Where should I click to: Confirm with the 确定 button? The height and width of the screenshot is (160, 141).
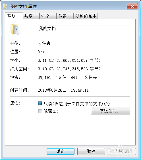click(61, 151)
